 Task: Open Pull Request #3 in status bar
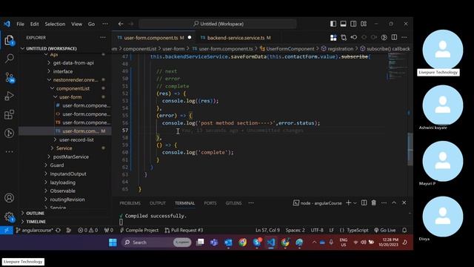[184, 231]
